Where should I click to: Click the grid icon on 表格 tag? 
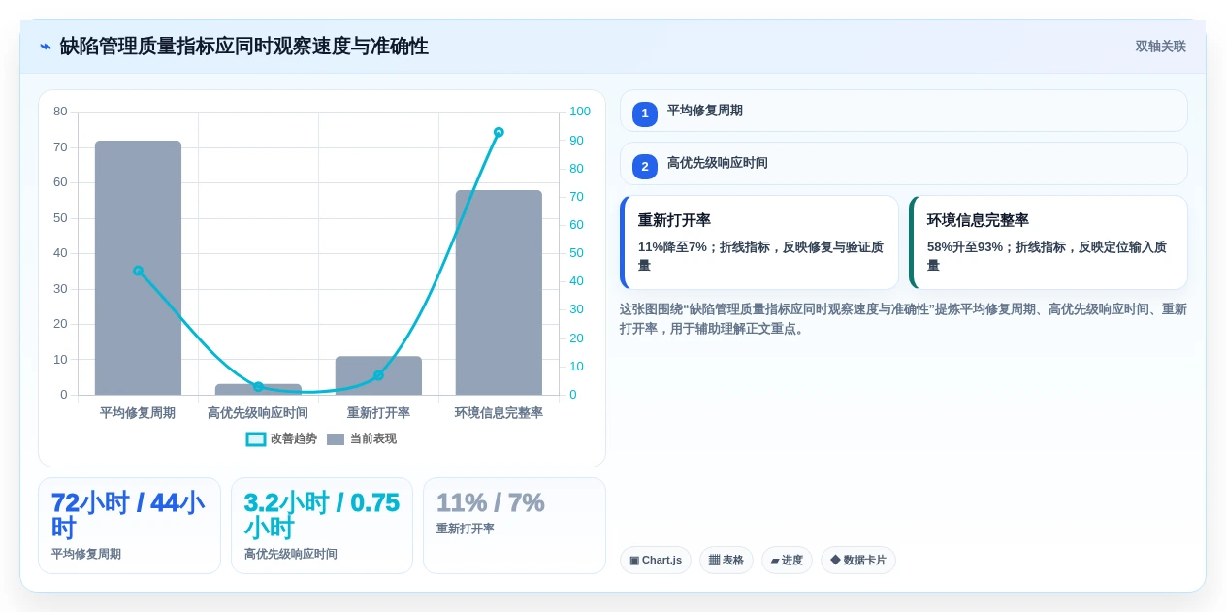click(714, 561)
